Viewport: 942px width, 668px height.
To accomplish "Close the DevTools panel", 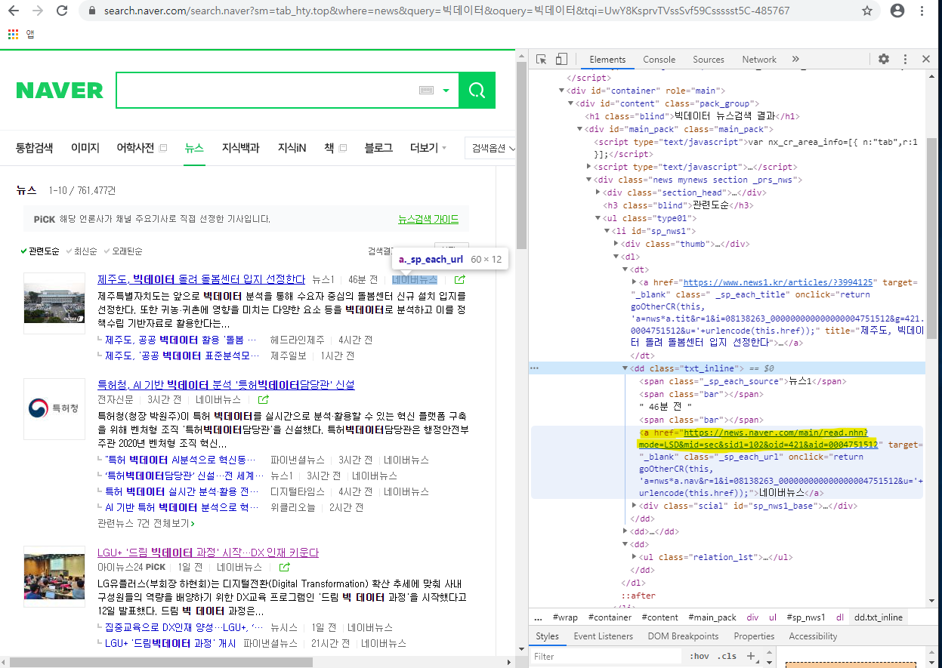I will pyautogui.click(x=925, y=60).
